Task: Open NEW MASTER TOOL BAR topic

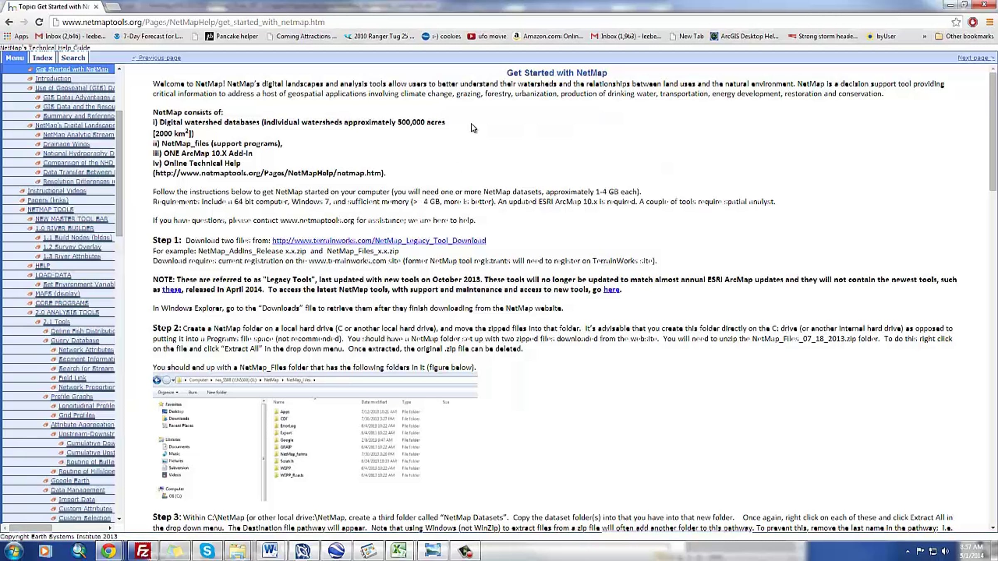Action: (x=71, y=219)
